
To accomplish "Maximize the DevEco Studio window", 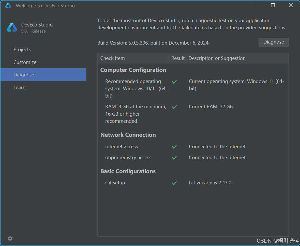I will (x=273, y=5).
